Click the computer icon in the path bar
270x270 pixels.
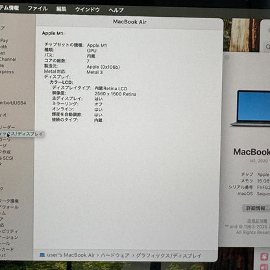pos(42,255)
